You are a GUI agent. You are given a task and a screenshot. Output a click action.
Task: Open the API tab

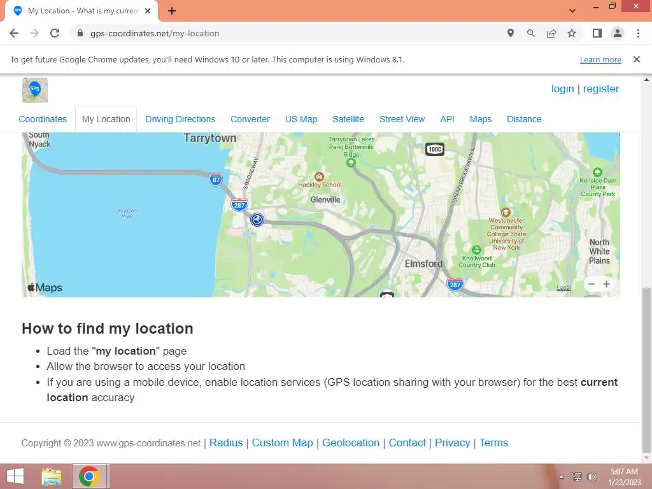447,119
